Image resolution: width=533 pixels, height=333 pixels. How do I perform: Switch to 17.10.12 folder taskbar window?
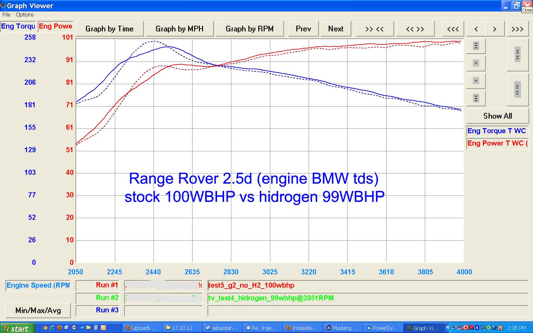183,328
